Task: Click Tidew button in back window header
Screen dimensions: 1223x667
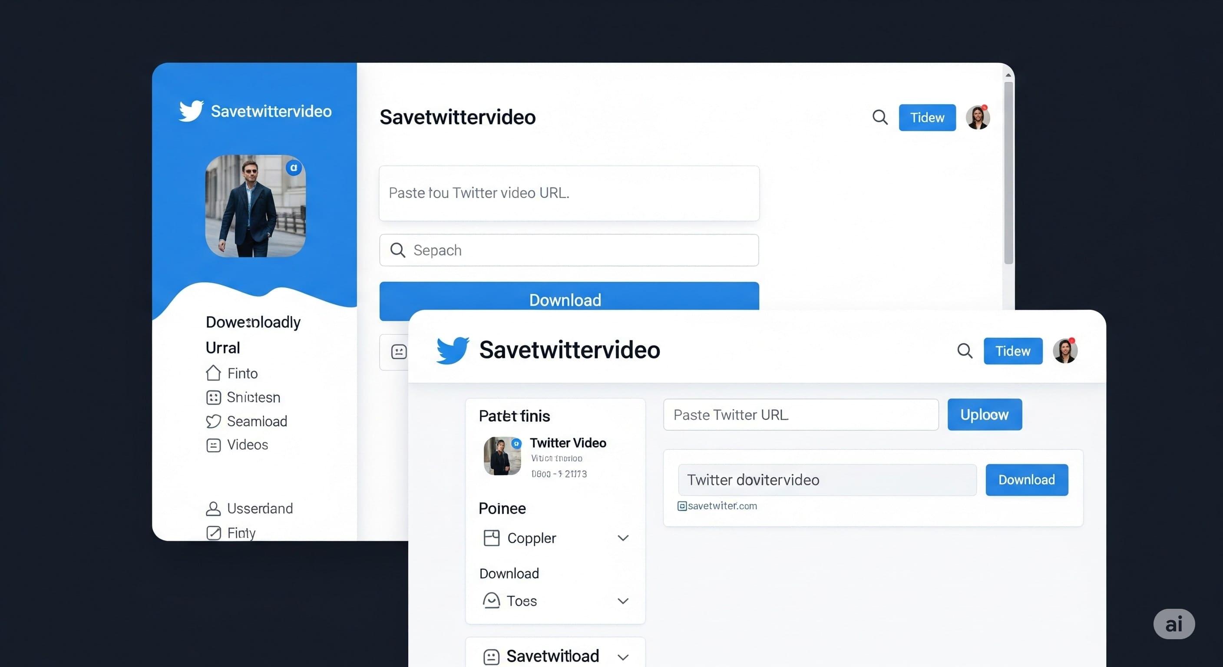Action: coord(927,117)
